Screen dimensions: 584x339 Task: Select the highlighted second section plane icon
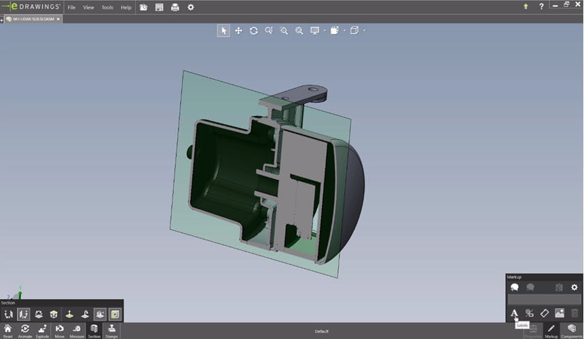23,315
